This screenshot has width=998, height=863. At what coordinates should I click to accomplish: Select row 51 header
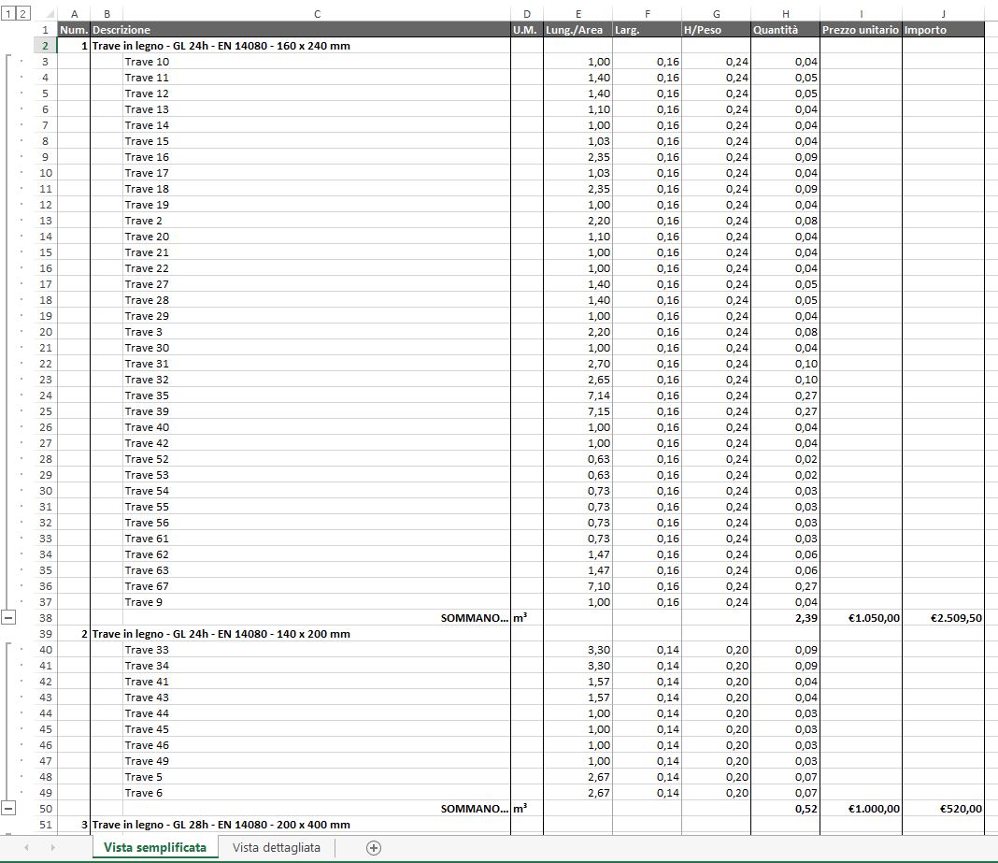[x=45, y=825]
